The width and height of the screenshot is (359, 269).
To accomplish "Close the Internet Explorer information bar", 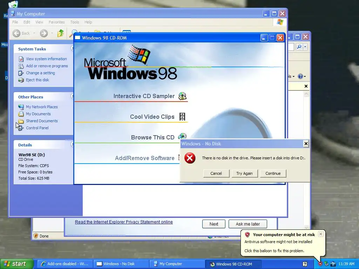I will tap(306, 86).
